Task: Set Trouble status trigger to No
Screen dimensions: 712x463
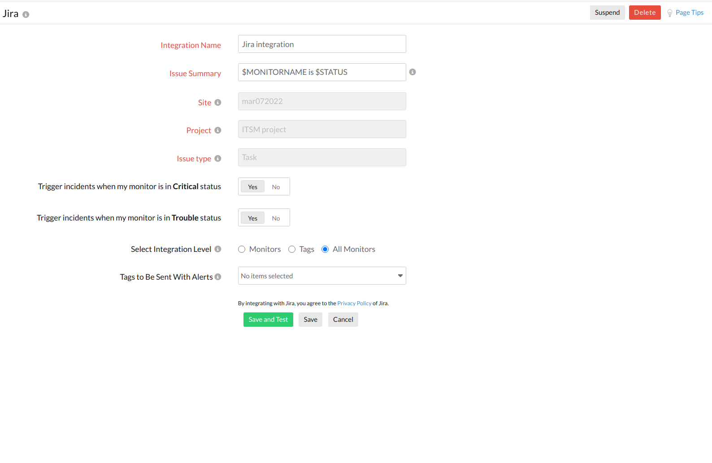Action: tap(276, 218)
